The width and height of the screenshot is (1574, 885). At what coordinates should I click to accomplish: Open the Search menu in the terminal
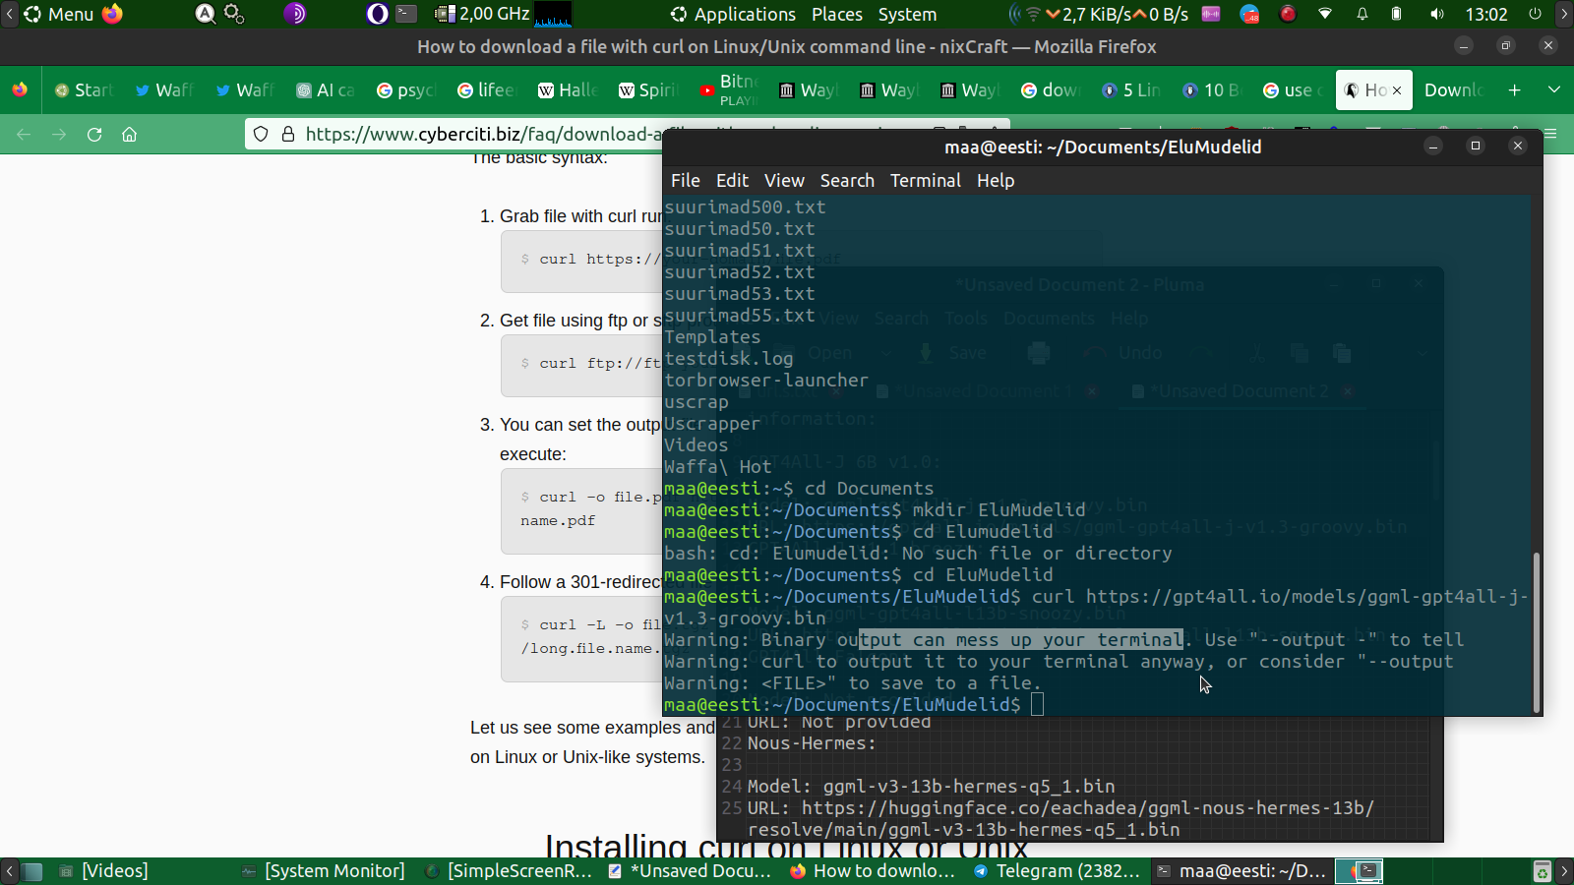point(847,181)
